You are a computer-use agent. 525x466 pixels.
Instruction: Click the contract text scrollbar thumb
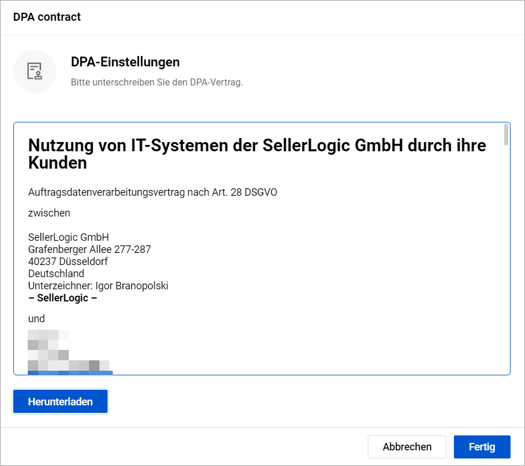coord(506,135)
